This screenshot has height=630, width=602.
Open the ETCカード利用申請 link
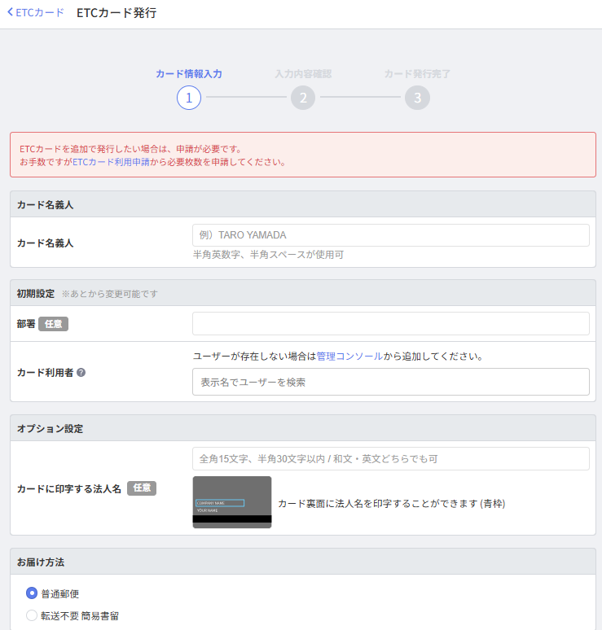pos(111,162)
